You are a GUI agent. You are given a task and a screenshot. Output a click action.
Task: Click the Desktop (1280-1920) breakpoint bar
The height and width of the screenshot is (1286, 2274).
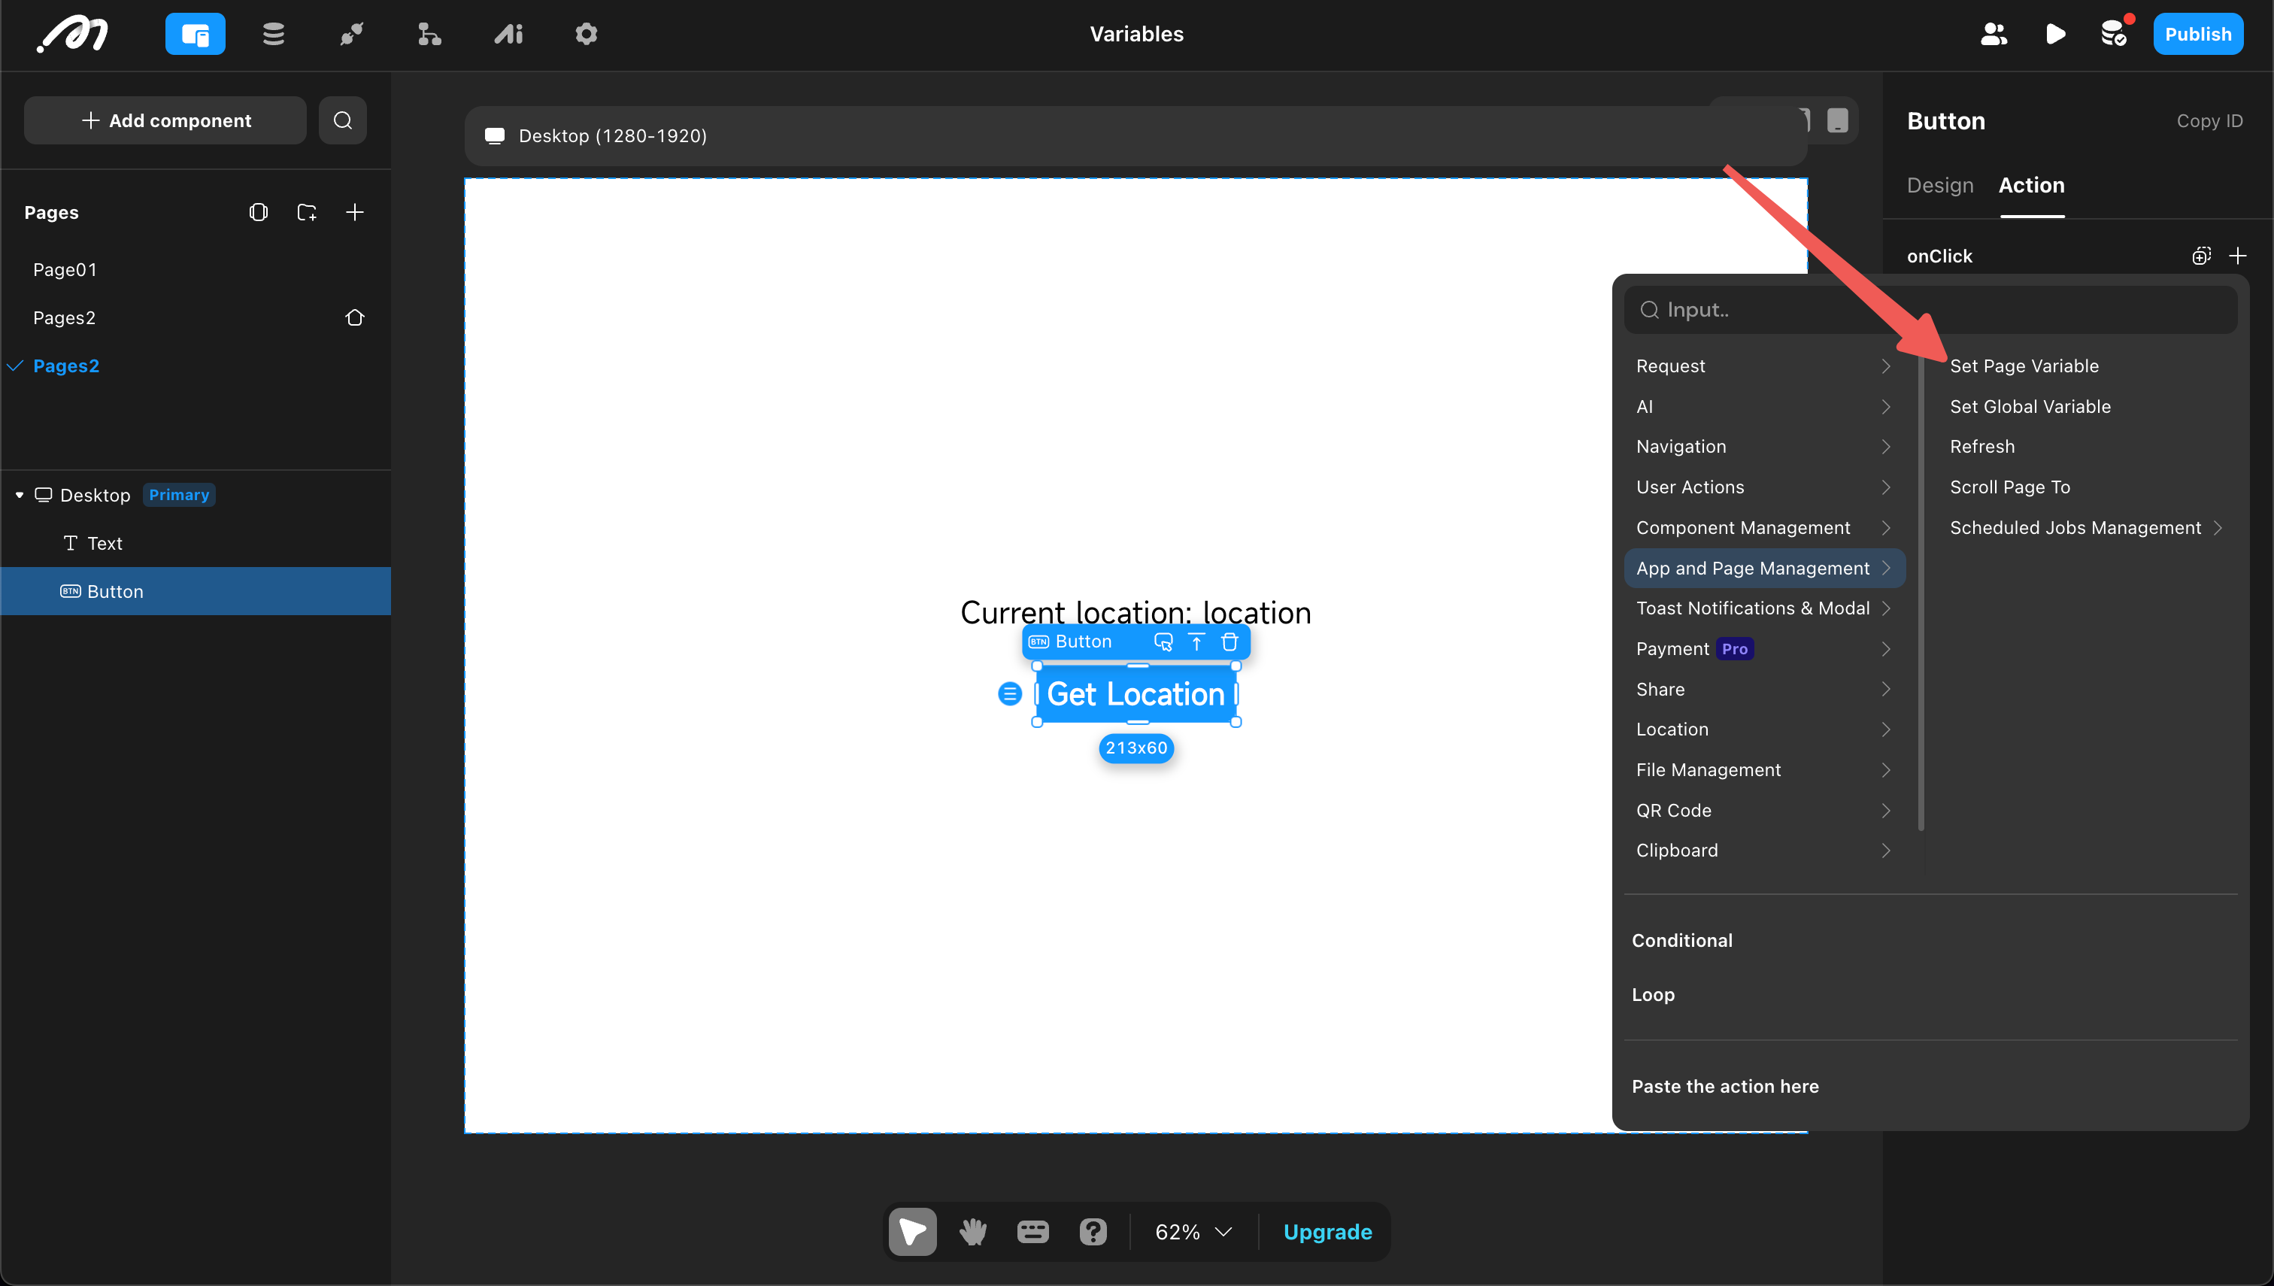[x=1135, y=136]
